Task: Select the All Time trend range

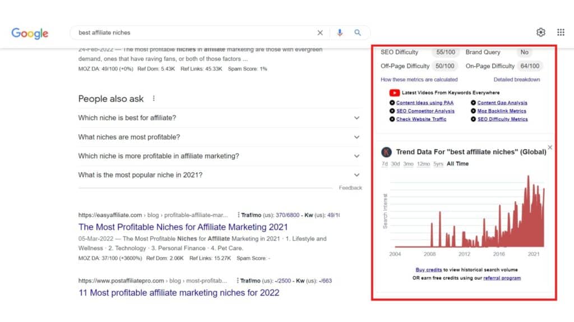Action: click(x=457, y=164)
